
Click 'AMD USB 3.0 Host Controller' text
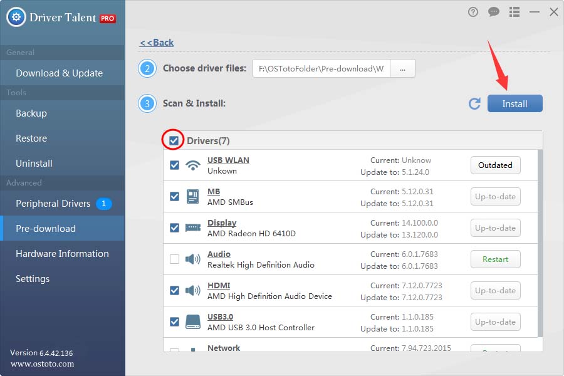[x=261, y=327]
